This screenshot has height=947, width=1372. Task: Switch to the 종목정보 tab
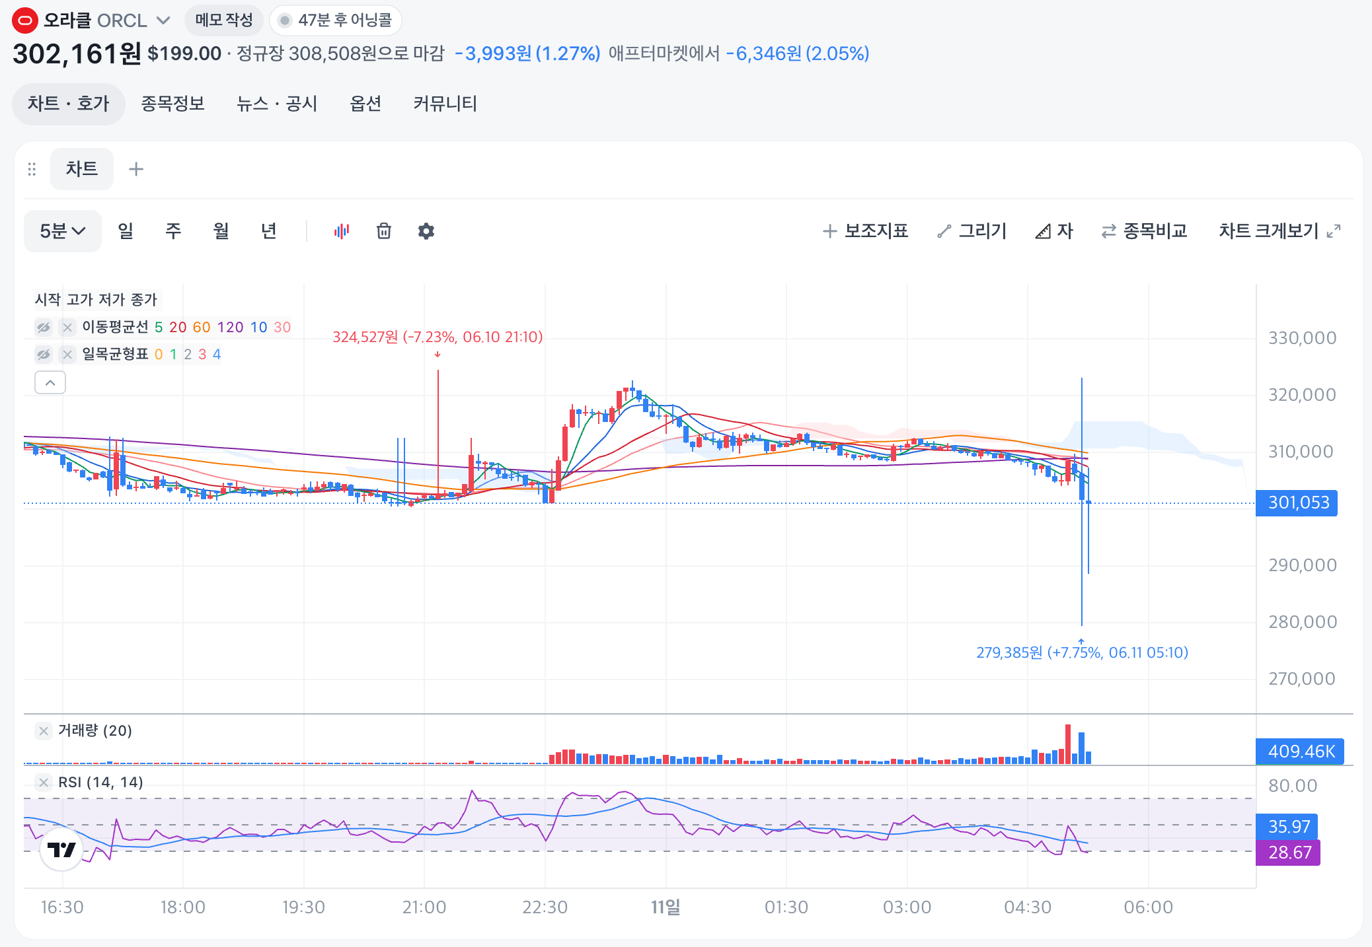click(173, 104)
